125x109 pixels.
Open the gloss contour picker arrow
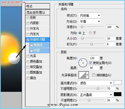click(87, 75)
